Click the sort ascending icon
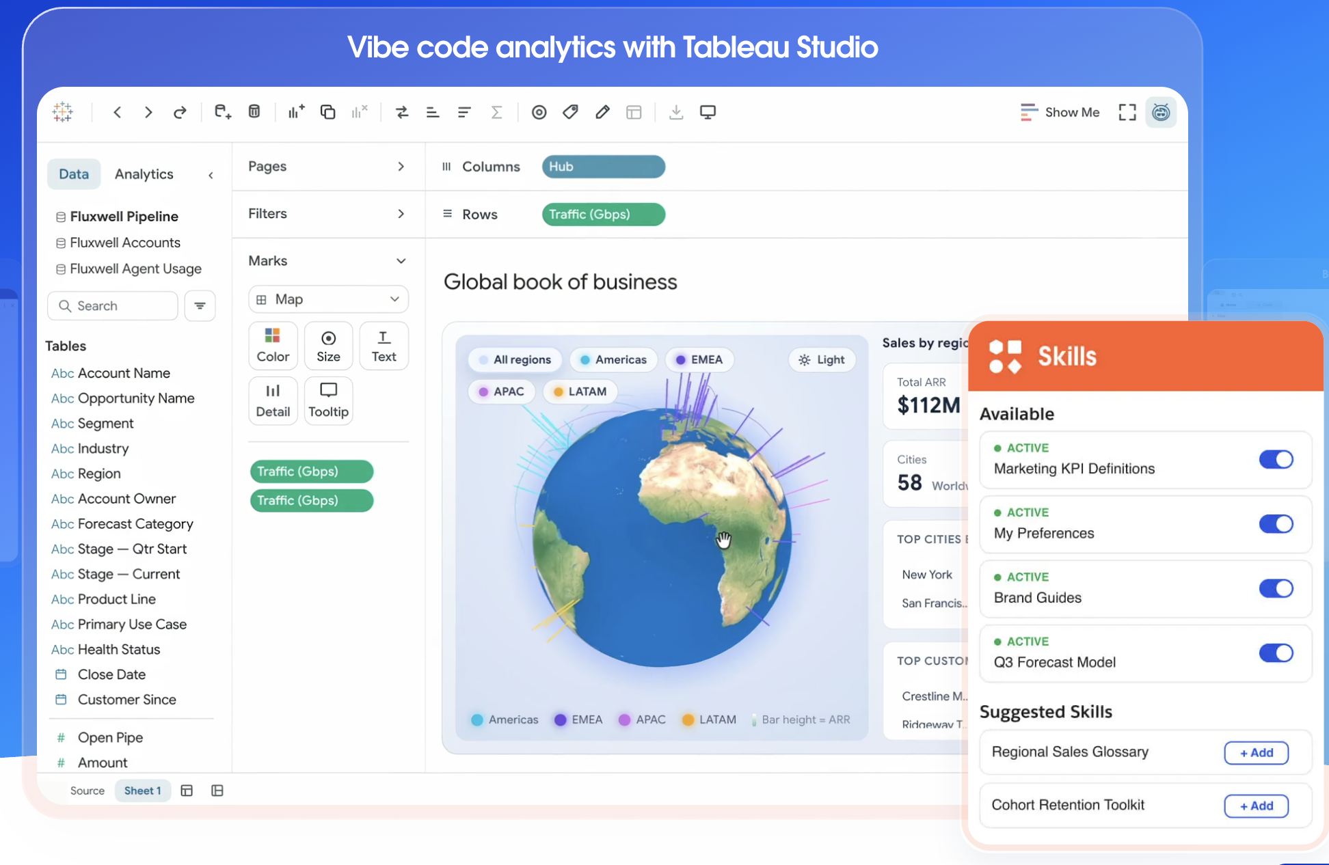This screenshot has width=1329, height=865. pos(433,112)
